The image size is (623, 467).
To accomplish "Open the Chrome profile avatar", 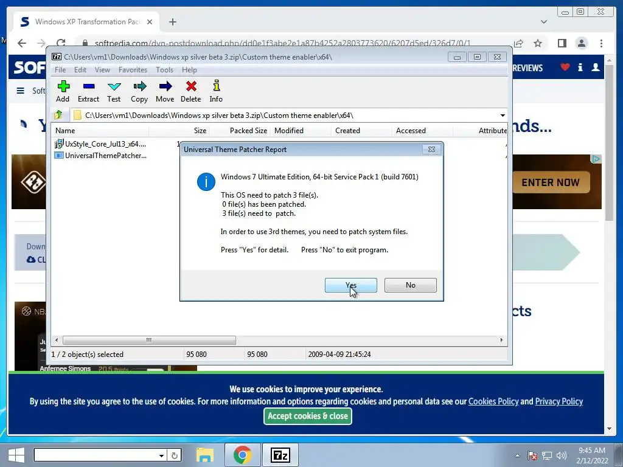I will [581, 43].
